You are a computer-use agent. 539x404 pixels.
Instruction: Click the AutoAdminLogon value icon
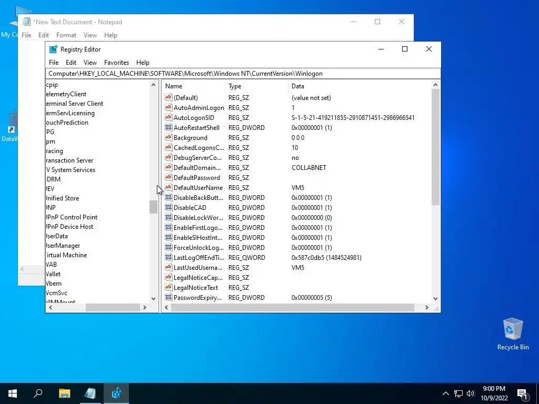(168, 107)
